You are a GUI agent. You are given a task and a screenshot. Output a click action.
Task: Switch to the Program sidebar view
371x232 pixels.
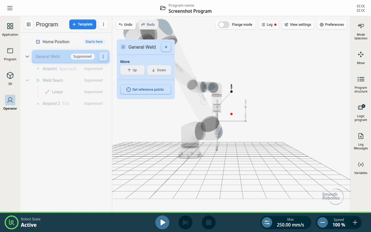tap(10, 54)
